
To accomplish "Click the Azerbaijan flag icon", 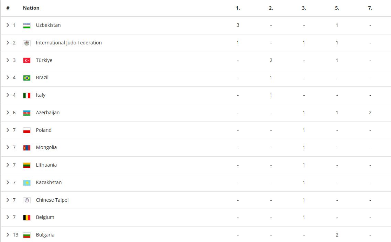I will pos(27,113).
